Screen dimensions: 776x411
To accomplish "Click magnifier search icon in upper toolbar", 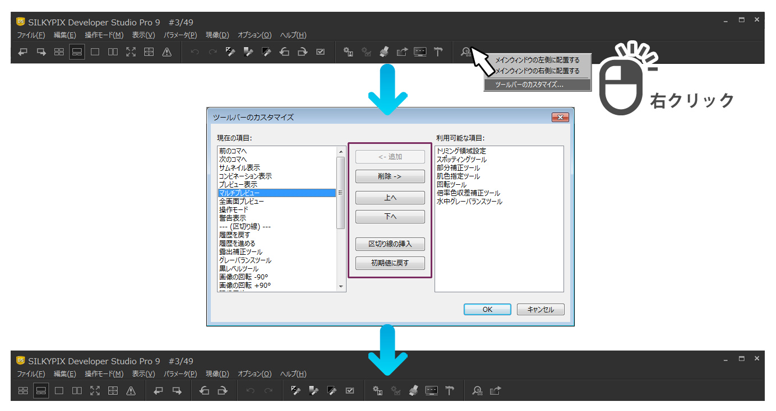I will click(x=466, y=52).
